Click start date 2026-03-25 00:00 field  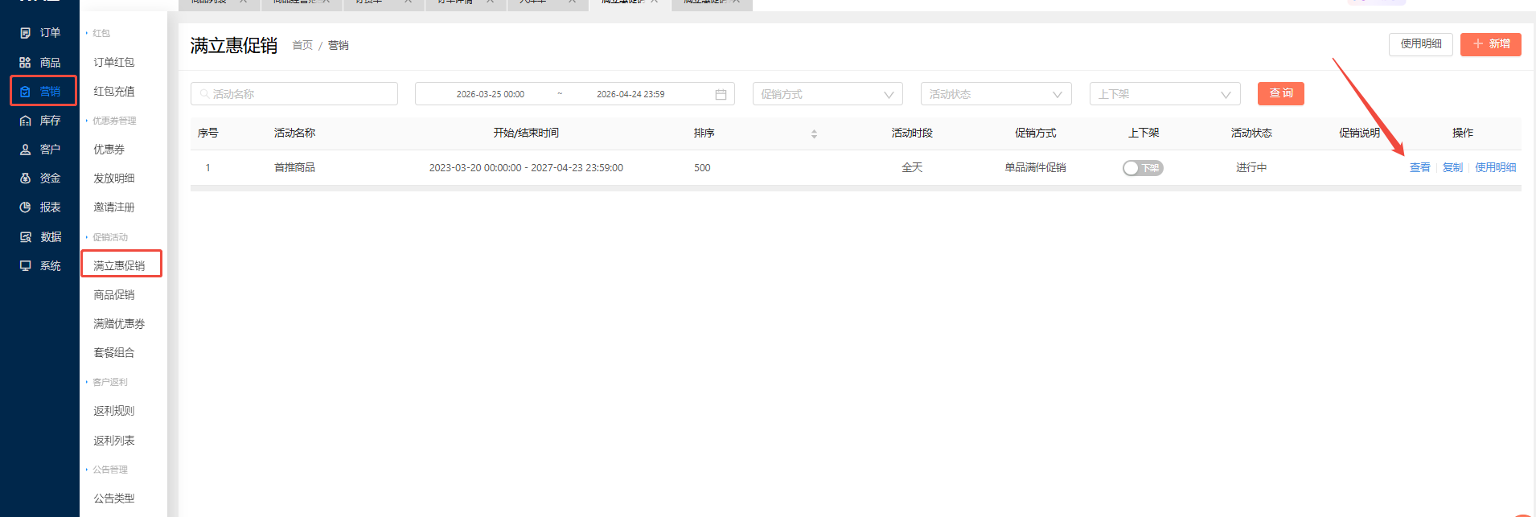[x=491, y=94]
